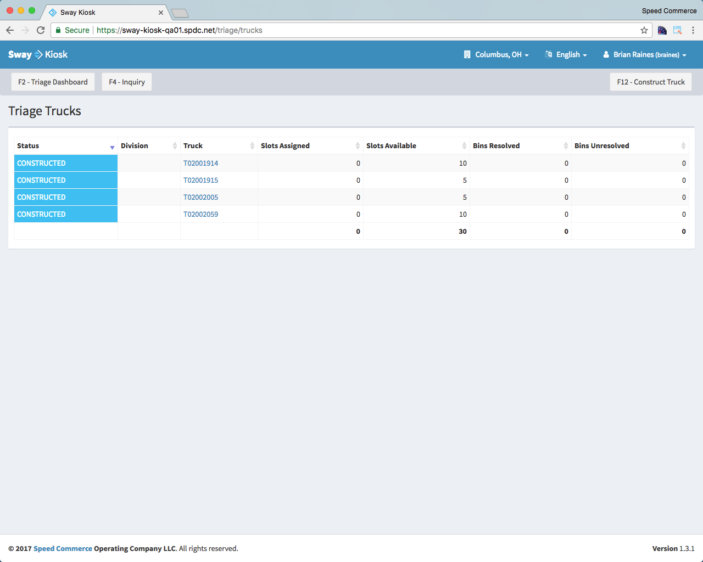Screen dimensions: 703x562
Task: Open Speed Commerce footer link
Action: tap(63, 548)
